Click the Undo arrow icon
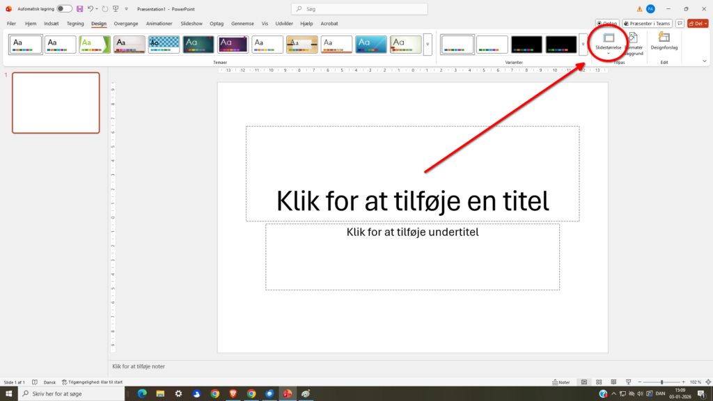713x401 pixels. [x=91, y=8]
